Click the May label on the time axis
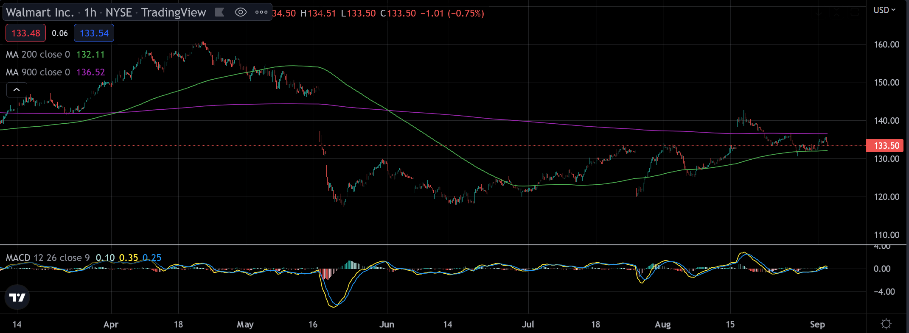This screenshot has height=333, width=909. coord(245,325)
